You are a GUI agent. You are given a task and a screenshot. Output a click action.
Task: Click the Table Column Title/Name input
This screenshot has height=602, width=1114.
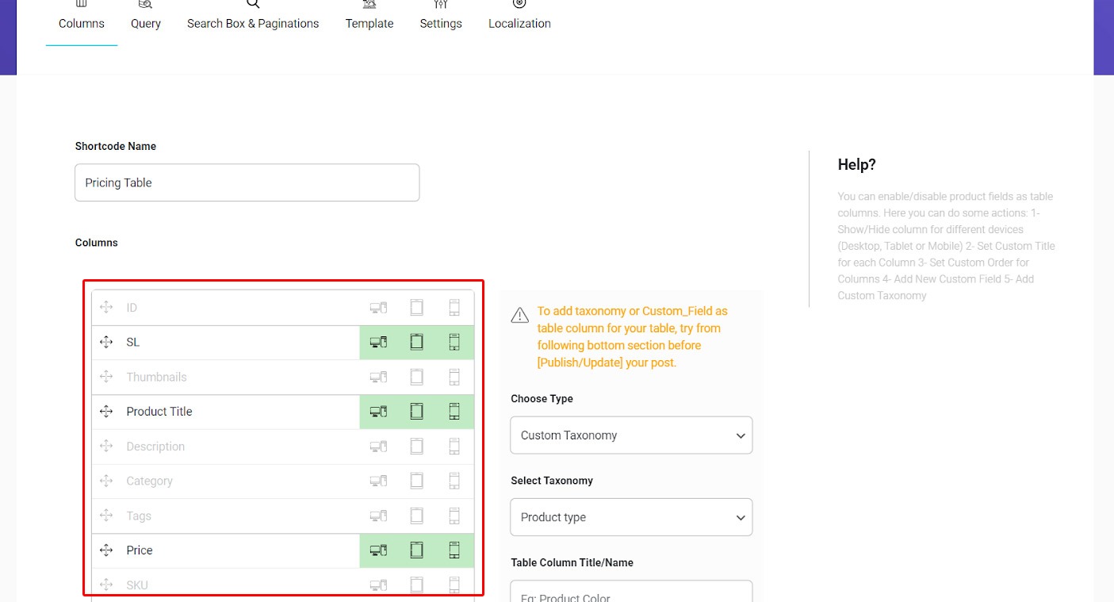tap(631, 592)
